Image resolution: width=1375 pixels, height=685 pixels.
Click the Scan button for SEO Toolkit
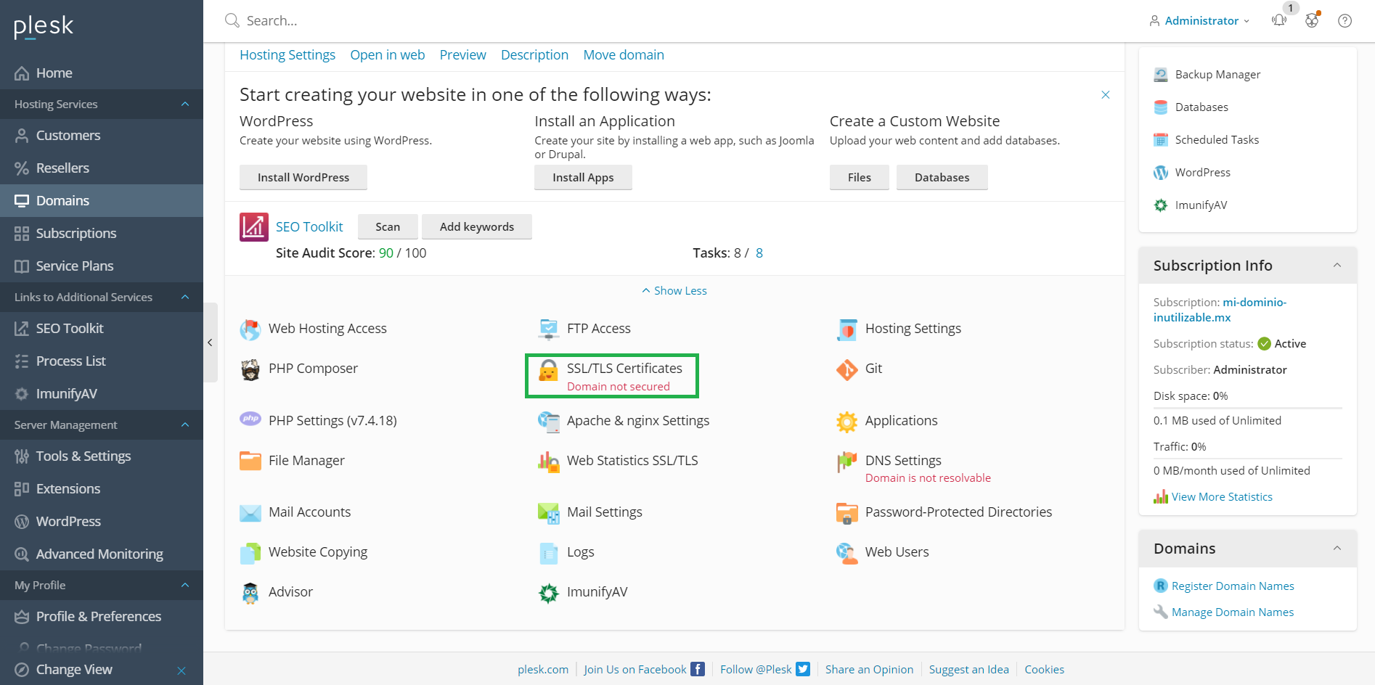388,227
